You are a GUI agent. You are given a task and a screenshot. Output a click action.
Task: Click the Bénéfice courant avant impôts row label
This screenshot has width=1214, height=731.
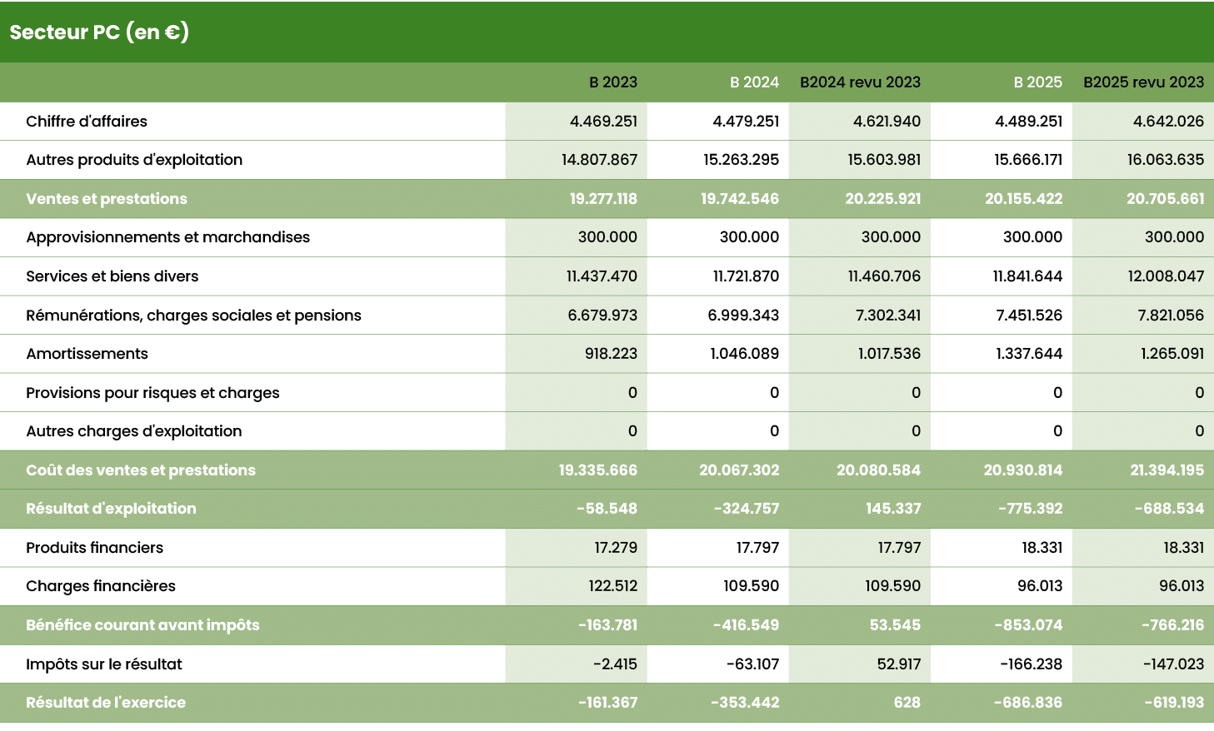coord(142,624)
